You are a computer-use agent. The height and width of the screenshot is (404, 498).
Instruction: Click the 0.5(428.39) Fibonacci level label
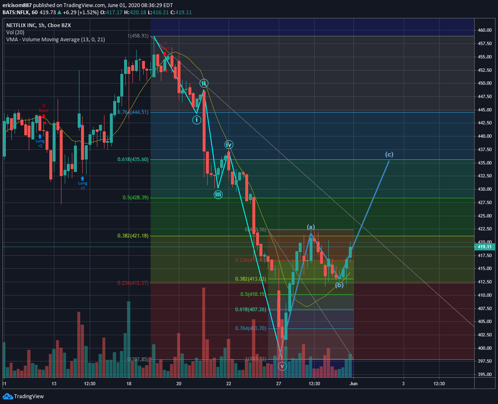coord(136,197)
